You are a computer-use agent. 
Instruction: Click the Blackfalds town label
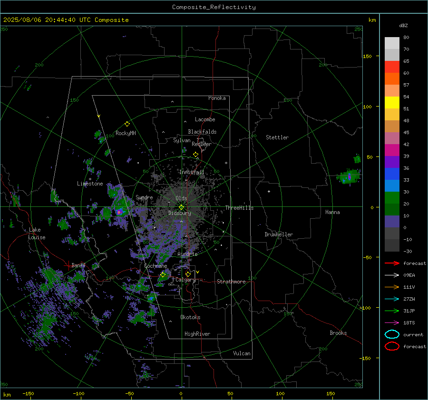202,132
